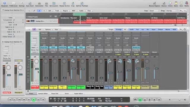This screenshot has height=107, width=190.
Task: Click the Master channel volume fader
Action: click(x=156, y=68)
